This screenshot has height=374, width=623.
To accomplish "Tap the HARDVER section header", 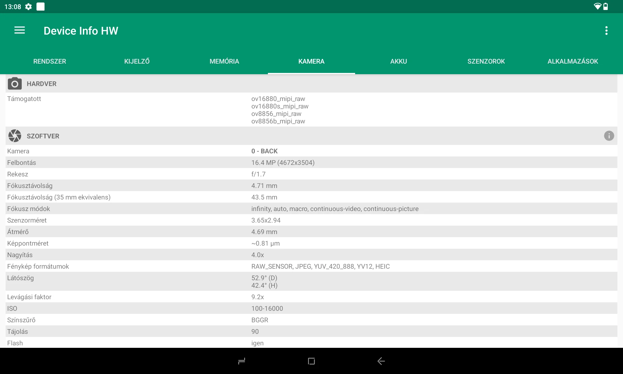I will [311, 84].
